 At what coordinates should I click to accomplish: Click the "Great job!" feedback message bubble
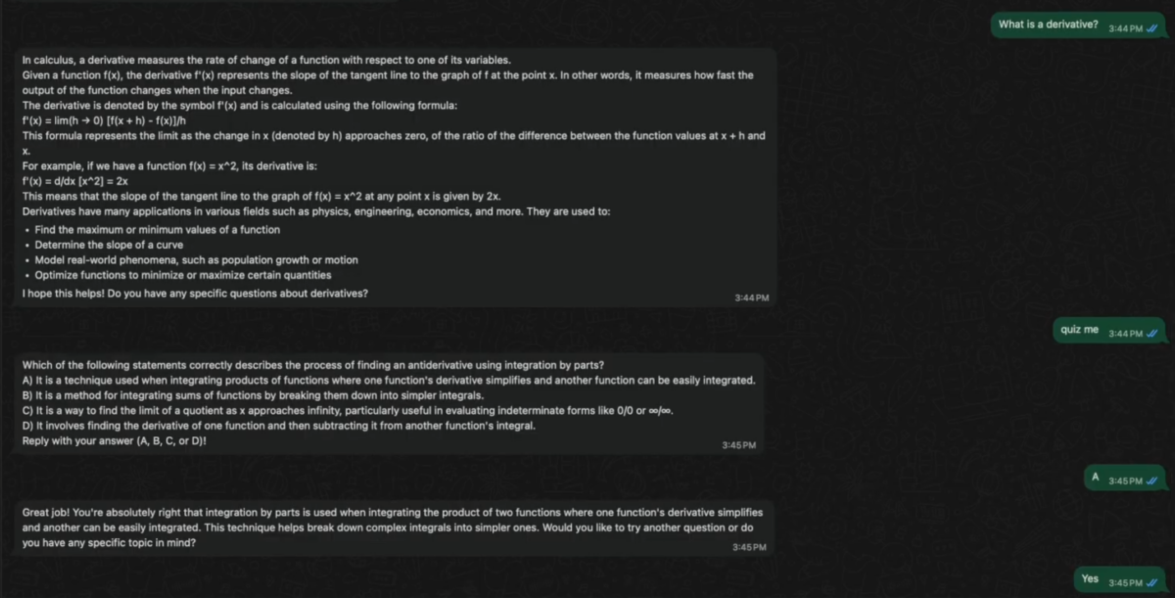tap(392, 527)
